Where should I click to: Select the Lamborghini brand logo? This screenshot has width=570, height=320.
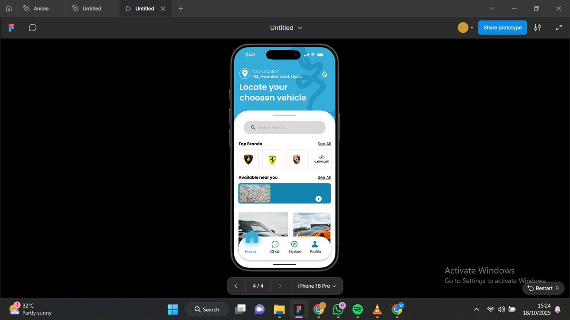pyautogui.click(x=248, y=160)
